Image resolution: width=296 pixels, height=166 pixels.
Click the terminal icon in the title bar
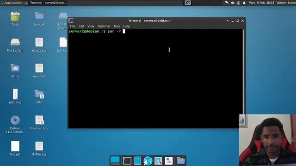[71, 20]
